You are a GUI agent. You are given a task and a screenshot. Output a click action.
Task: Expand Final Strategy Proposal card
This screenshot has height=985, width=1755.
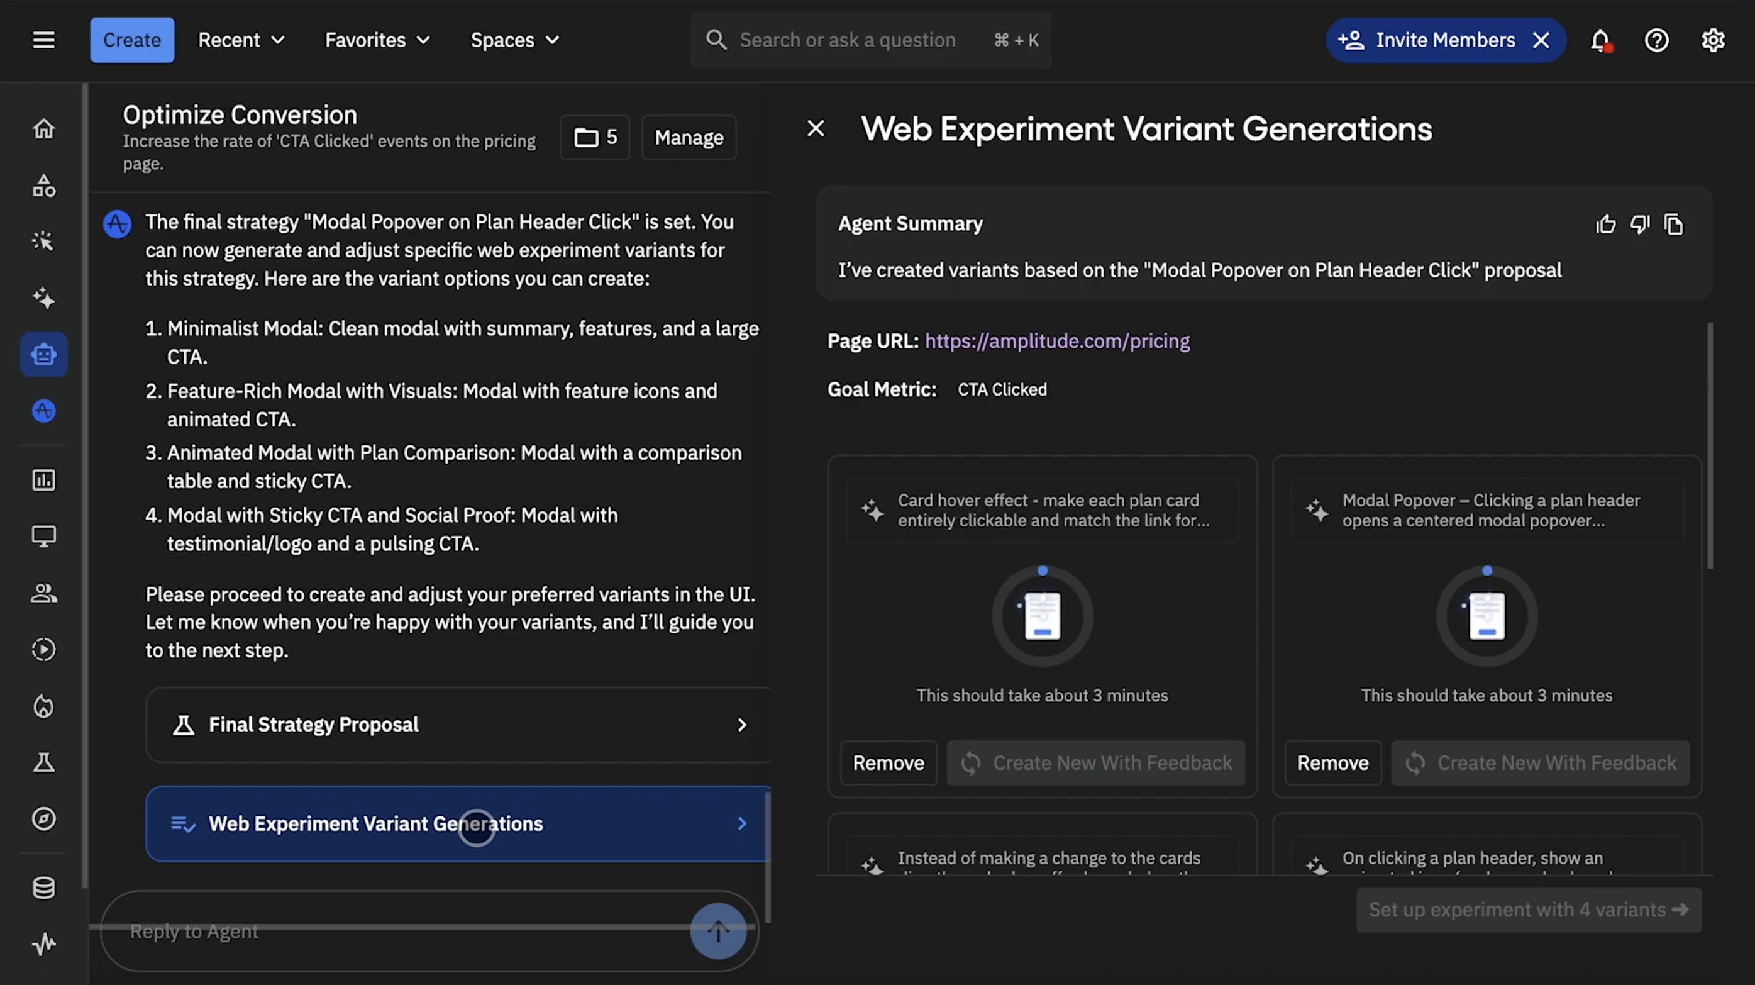(x=458, y=725)
